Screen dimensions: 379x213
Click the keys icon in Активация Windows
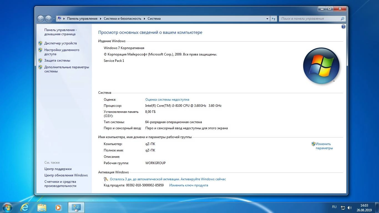point(106,179)
